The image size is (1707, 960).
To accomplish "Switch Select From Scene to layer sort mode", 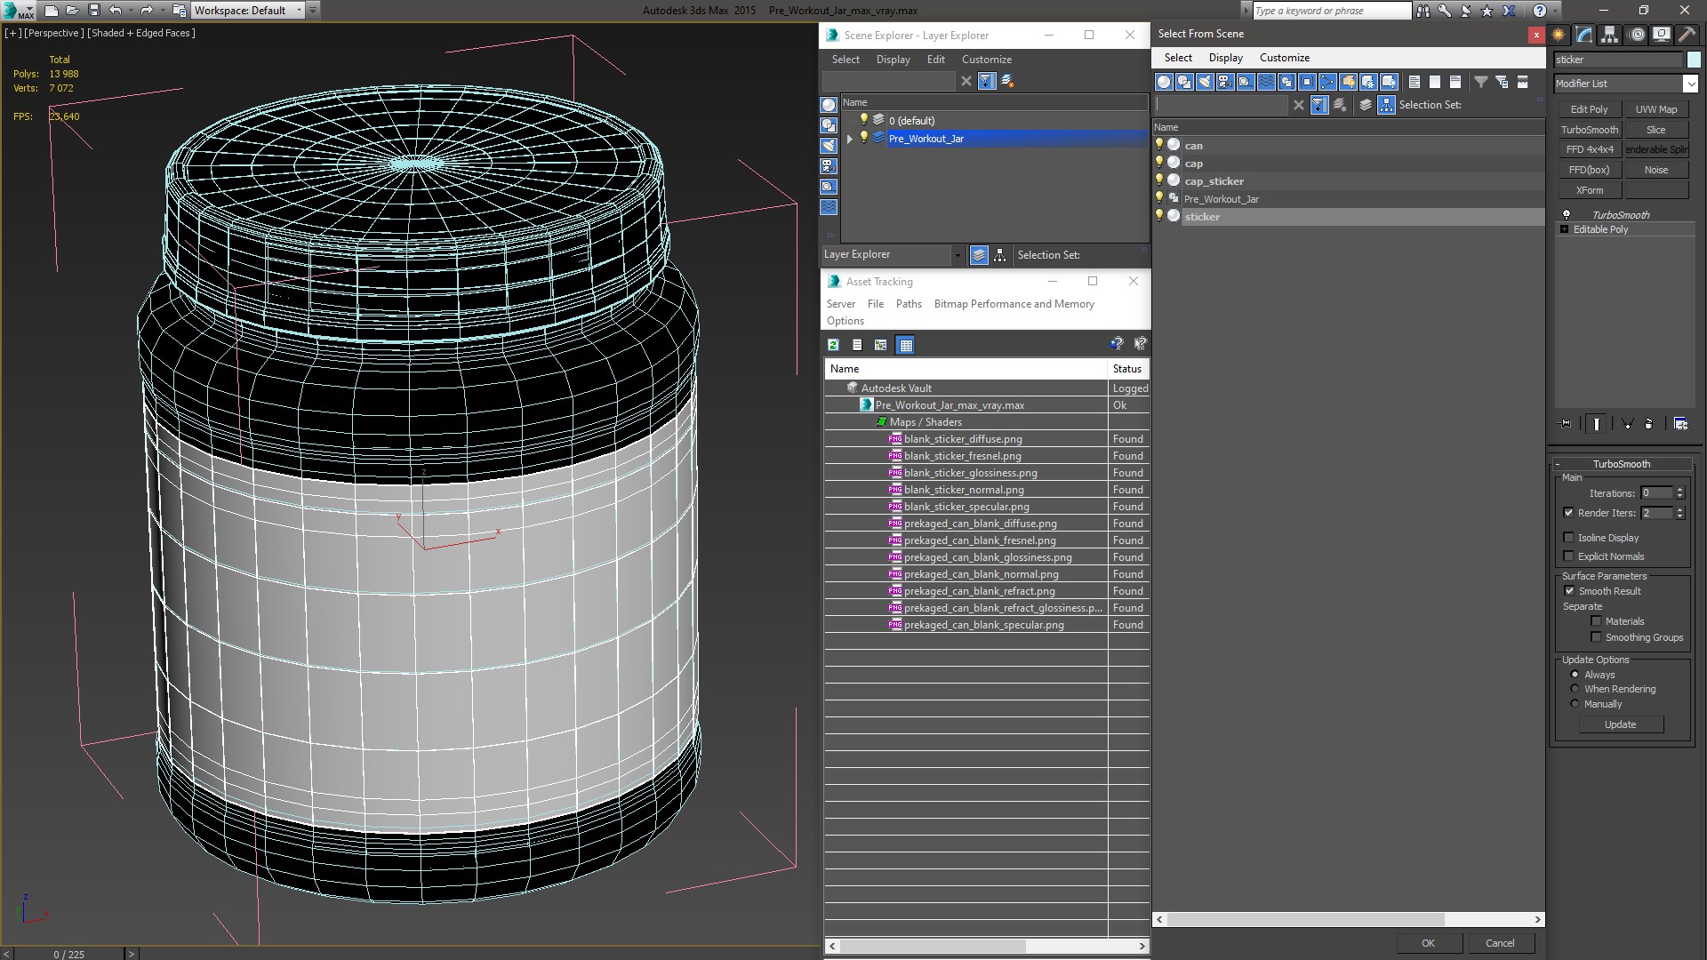I will pyautogui.click(x=1366, y=105).
